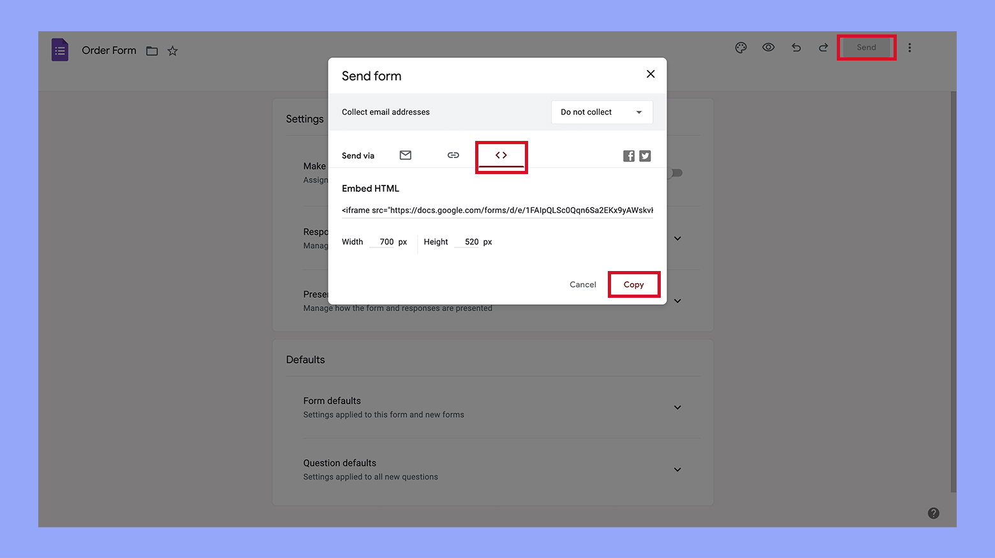Switch to the link sharing tab
Screen dimensions: 995x558
coord(453,155)
